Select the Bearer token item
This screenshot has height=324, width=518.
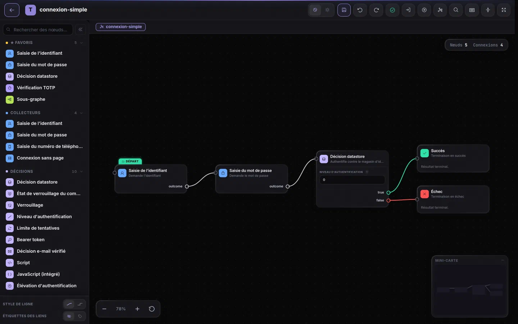(44, 240)
